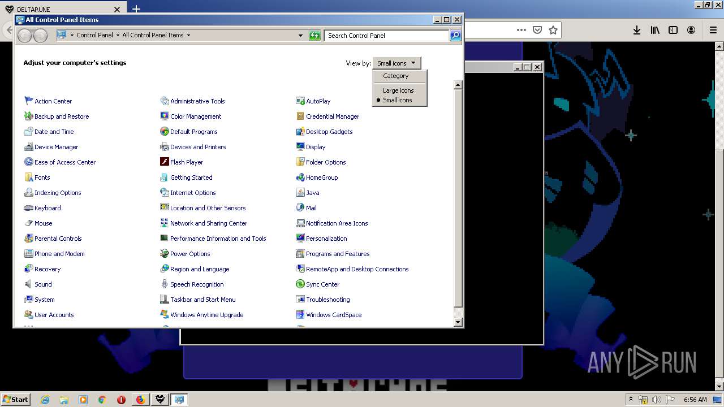The width and height of the screenshot is (724, 407).
Task: Open HomeGroup icon
Action: click(x=300, y=177)
